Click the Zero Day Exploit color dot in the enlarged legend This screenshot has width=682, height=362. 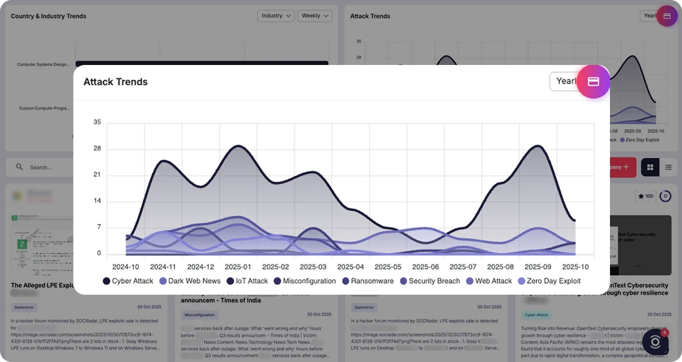(x=522, y=281)
